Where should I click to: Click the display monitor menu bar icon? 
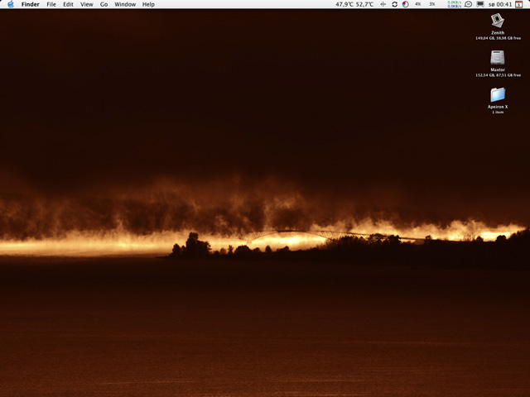coord(480,4)
